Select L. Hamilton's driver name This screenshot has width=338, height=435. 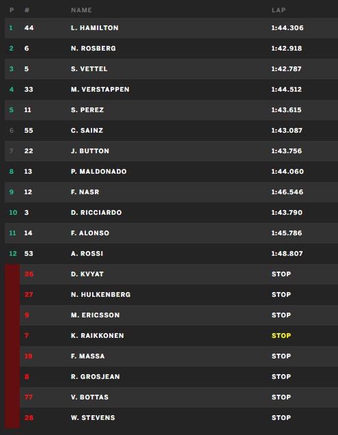94,28
